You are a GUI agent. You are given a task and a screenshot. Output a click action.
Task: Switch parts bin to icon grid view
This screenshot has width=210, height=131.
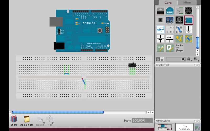[158, 59]
